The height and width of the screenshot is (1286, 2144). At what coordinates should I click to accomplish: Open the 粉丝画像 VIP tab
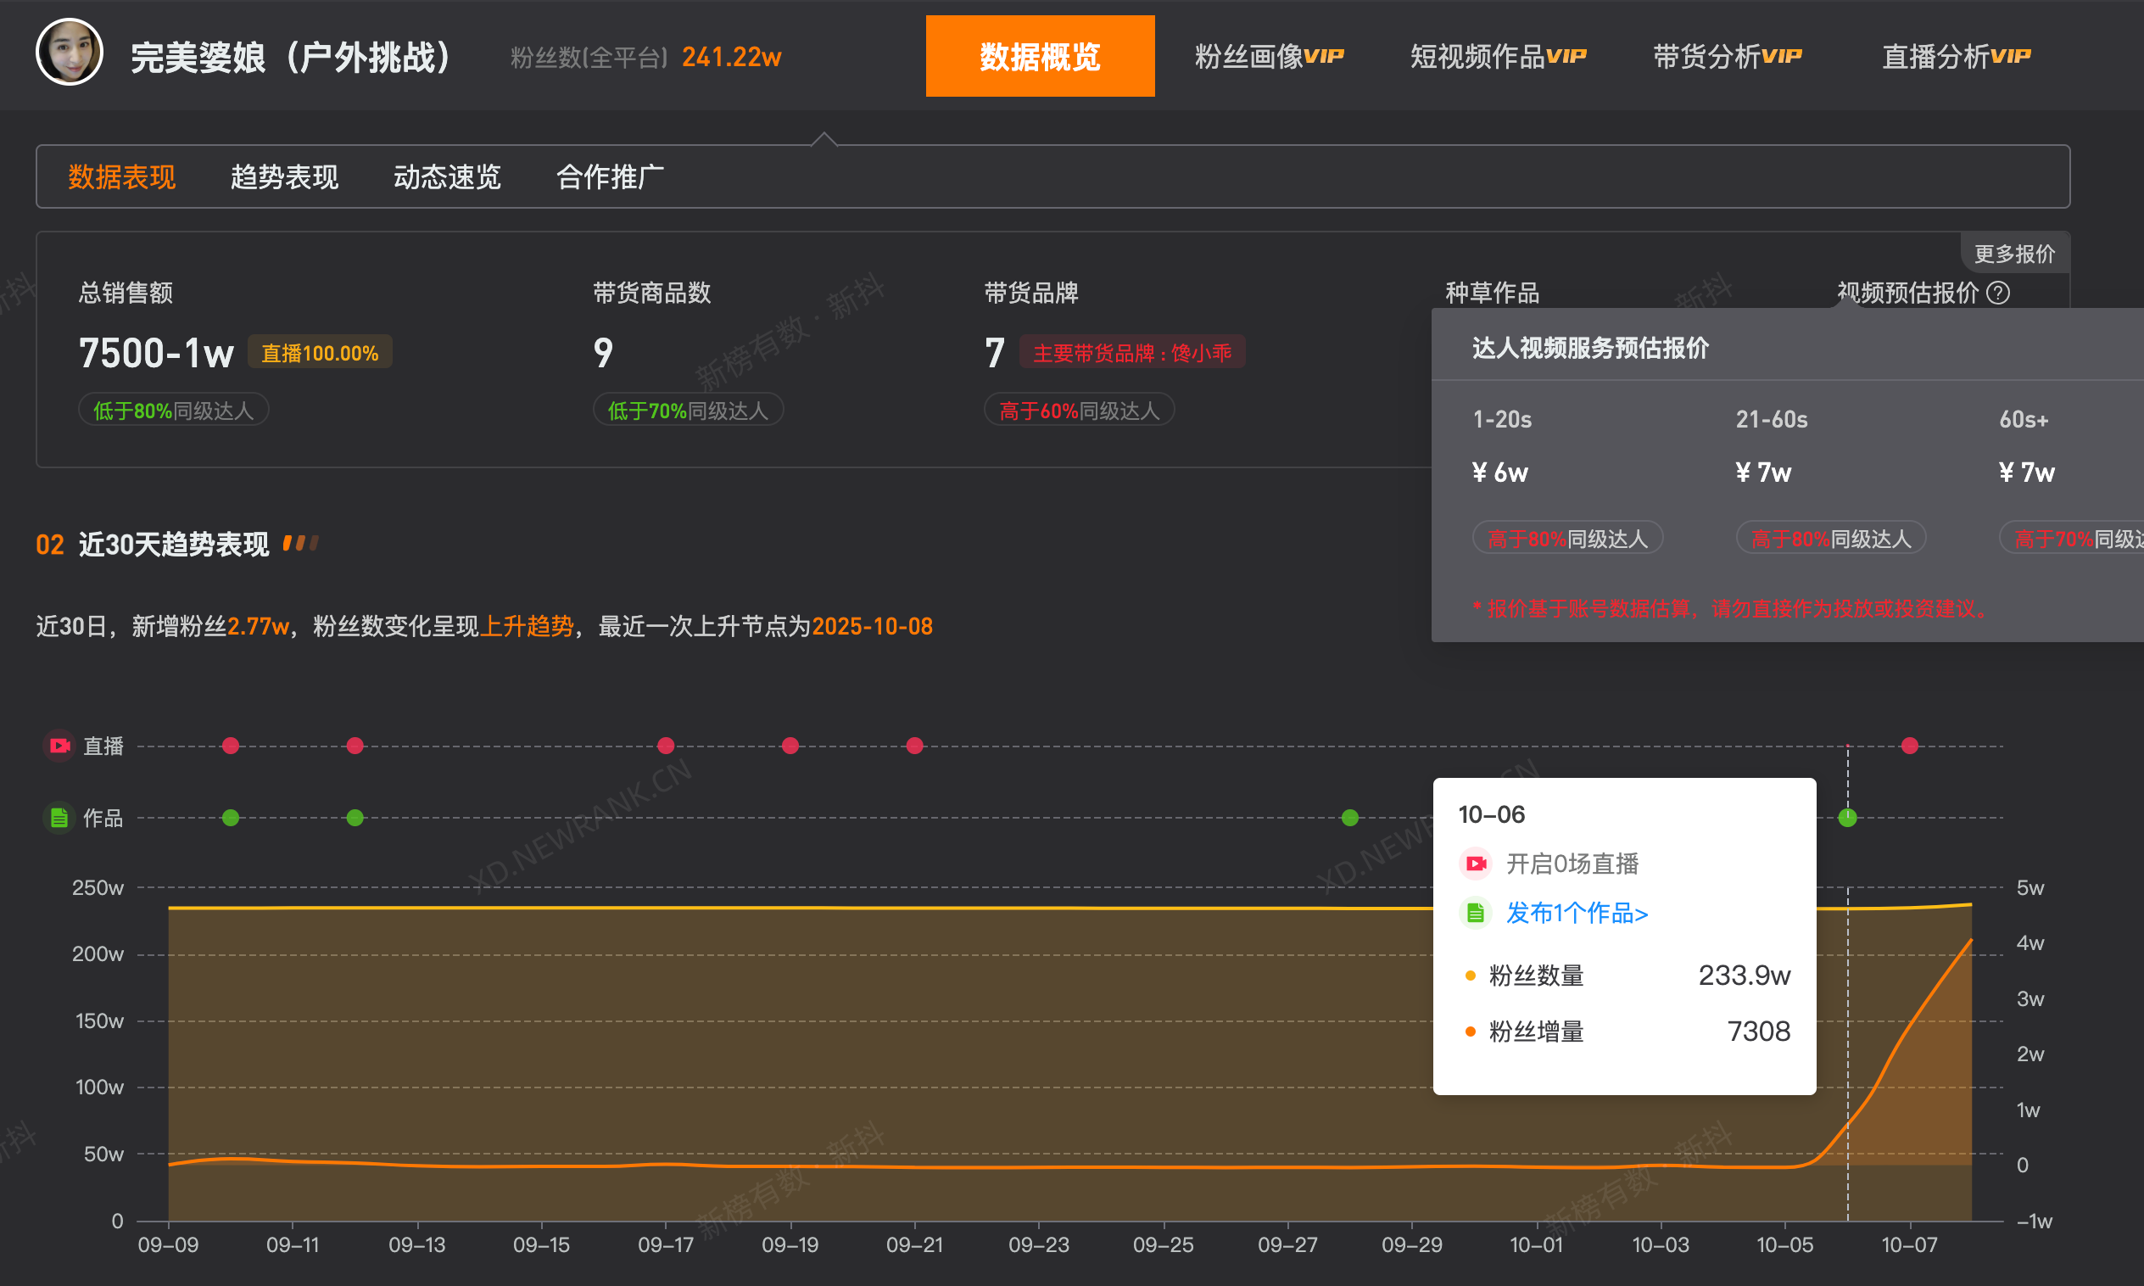coord(1268,56)
